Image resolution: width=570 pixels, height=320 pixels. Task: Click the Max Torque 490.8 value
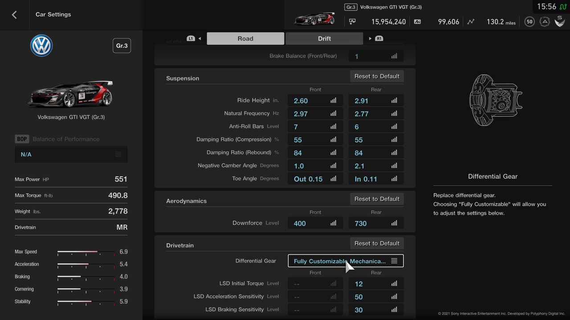118,195
